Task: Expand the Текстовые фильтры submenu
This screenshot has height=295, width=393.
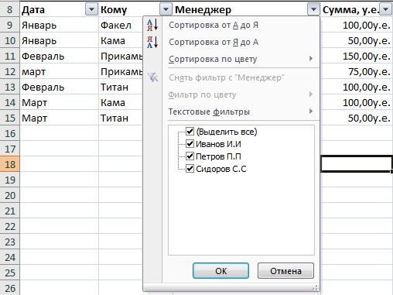Action: click(x=241, y=111)
